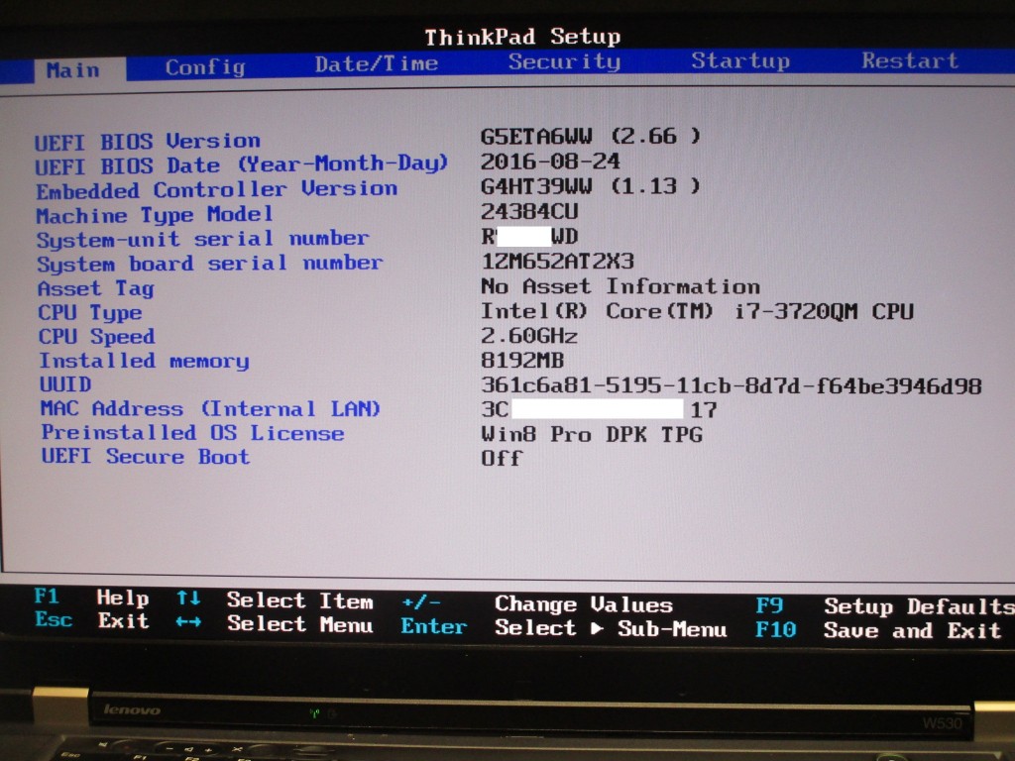Click the F9 Setup Defaults hint
This screenshot has width=1015, height=761.
coord(885,606)
